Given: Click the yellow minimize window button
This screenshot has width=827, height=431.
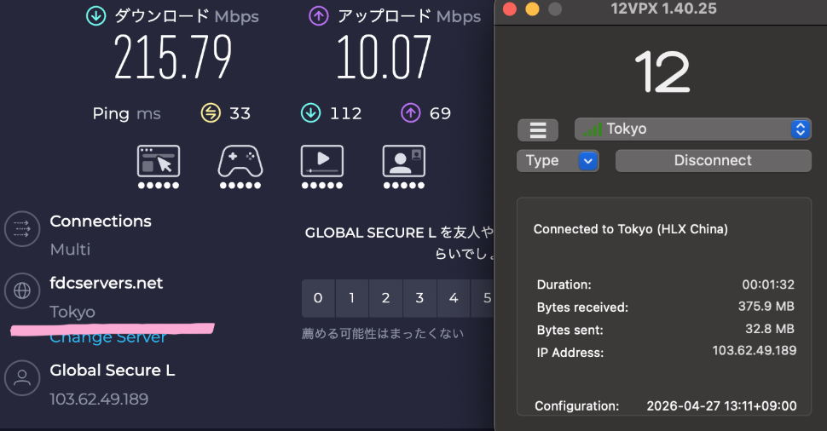Looking at the screenshot, I should click(x=532, y=9).
